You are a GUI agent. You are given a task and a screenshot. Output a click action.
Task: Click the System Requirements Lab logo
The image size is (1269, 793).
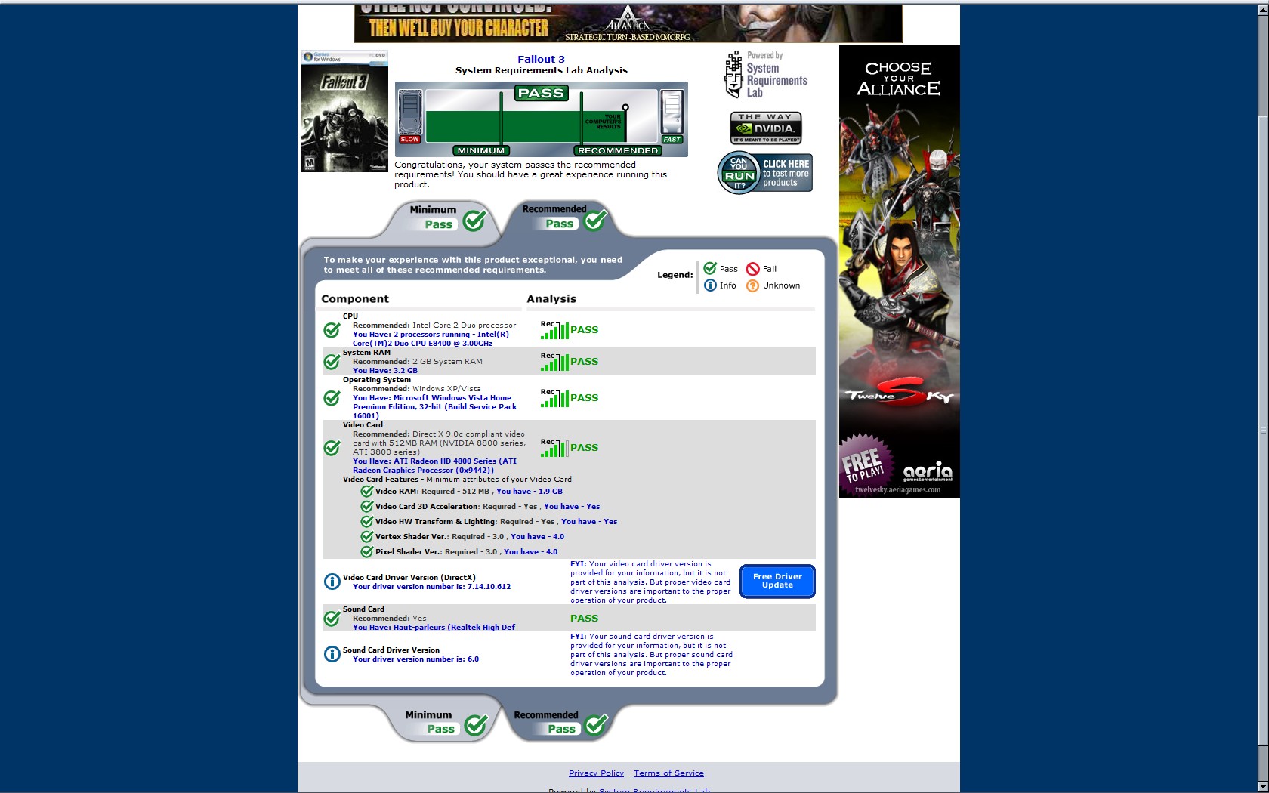click(x=766, y=75)
